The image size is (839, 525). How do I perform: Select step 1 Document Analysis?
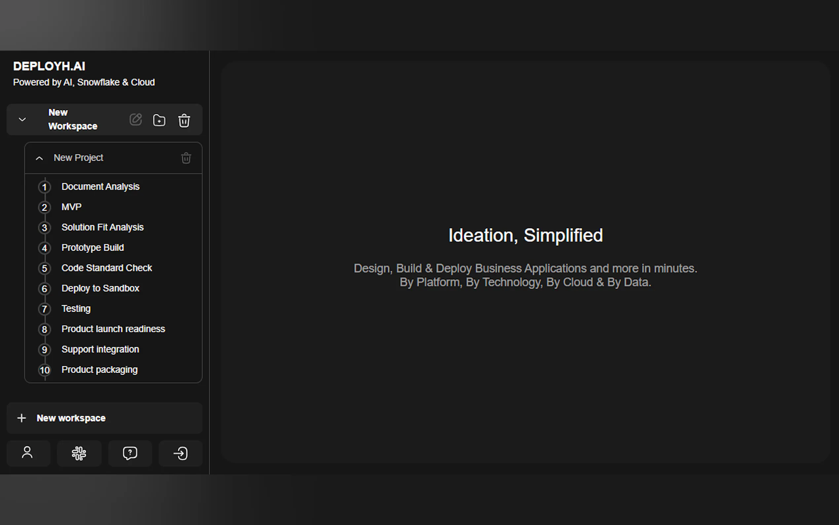100,187
